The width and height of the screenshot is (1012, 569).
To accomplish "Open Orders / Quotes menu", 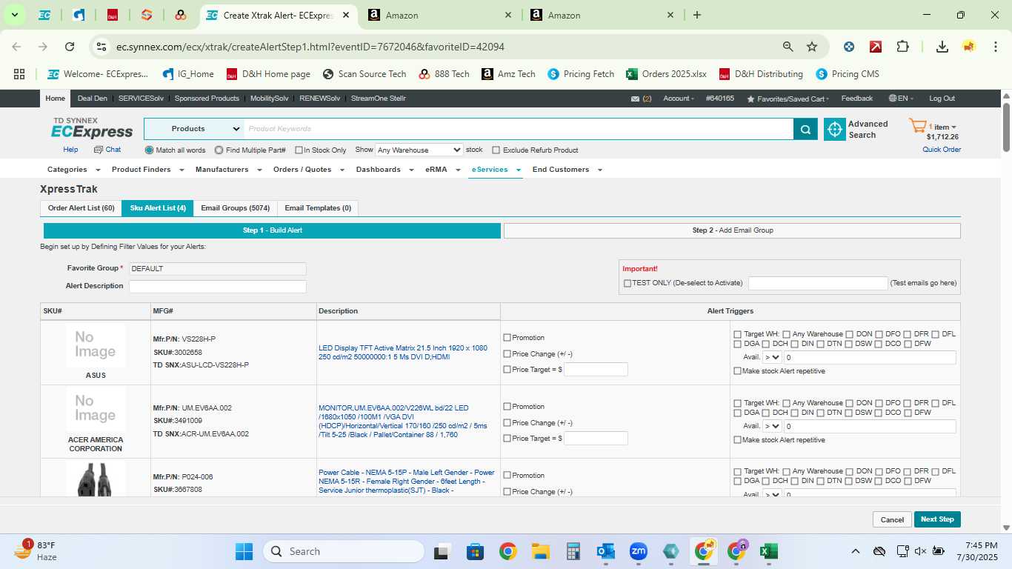I will coord(309,170).
